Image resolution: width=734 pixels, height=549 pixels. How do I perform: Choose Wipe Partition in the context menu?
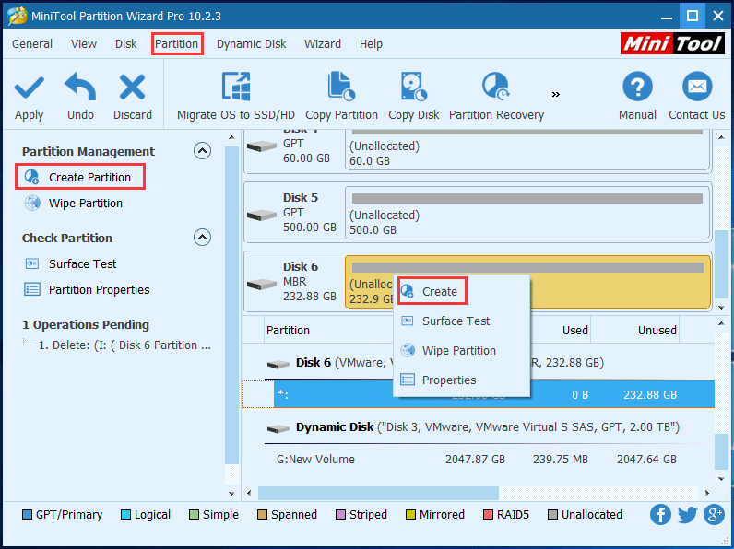point(461,350)
